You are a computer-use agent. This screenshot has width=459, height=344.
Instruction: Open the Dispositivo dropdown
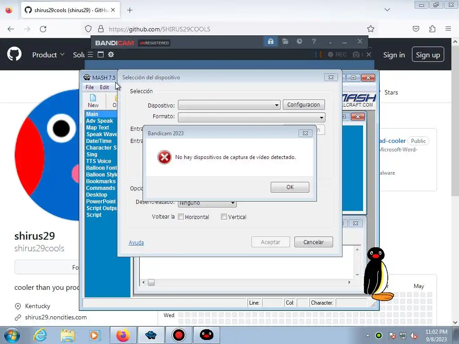click(x=229, y=105)
